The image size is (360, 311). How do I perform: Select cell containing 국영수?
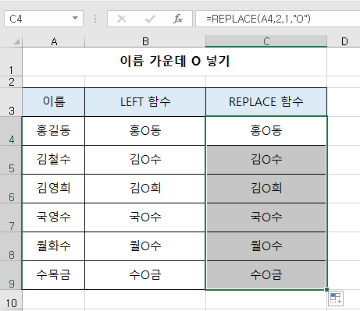click(x=54, y=217)
